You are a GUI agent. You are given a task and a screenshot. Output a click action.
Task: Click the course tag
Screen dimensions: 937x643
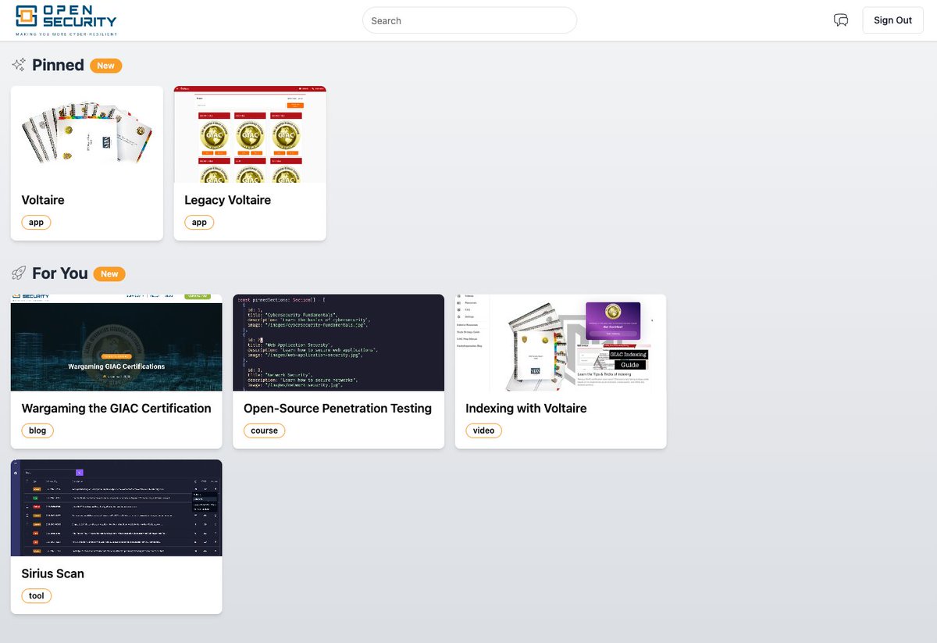[265, 430]
